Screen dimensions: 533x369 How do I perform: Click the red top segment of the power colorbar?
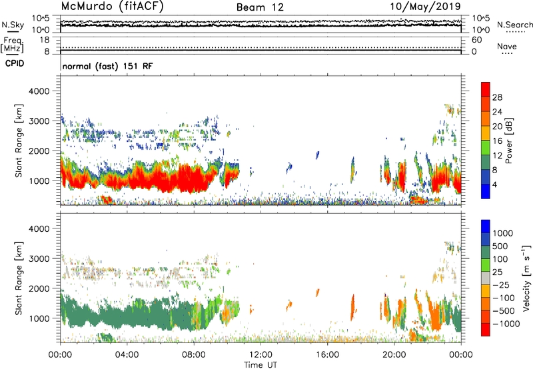pos(486,89)
